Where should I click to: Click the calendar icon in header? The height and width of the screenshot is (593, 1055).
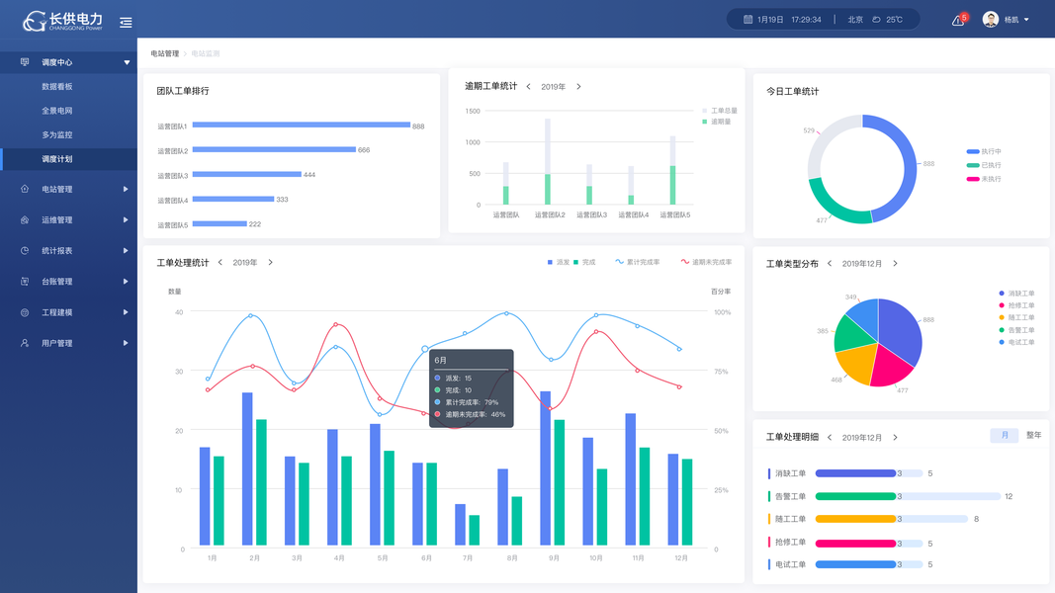[747, 20]
